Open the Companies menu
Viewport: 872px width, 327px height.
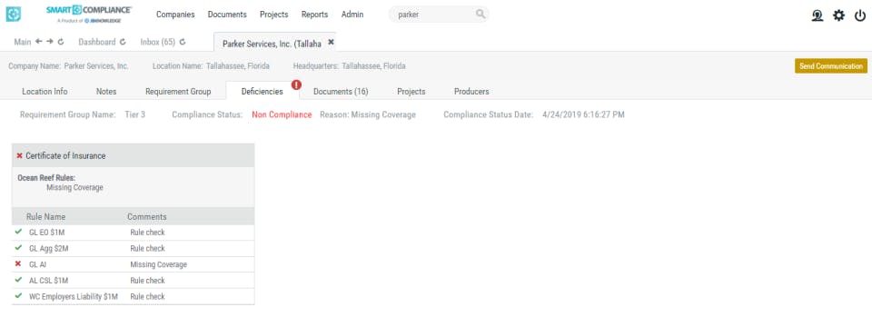[x=175, y=15]
